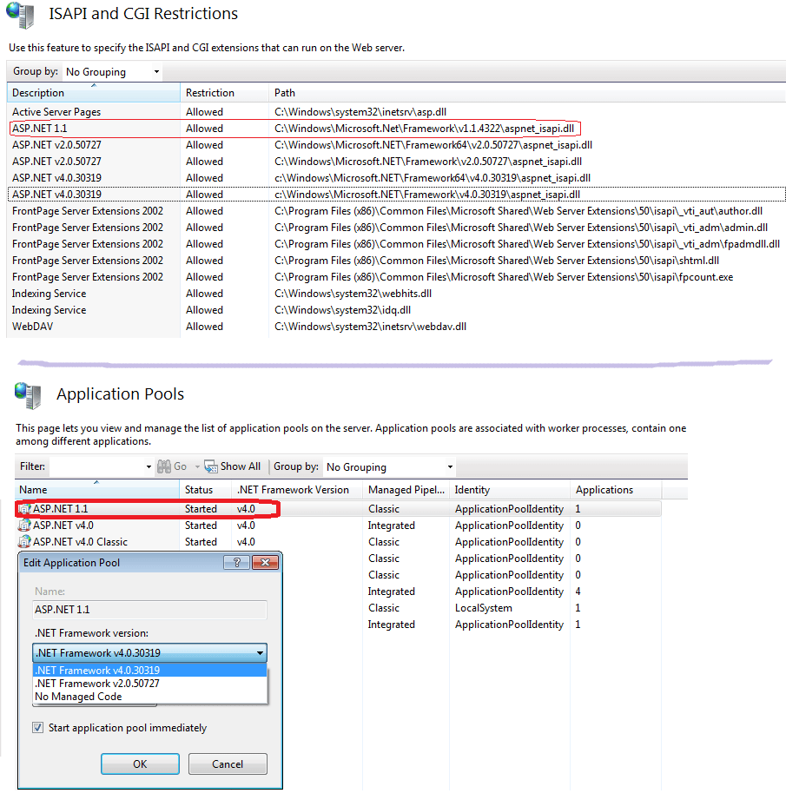Select the ASP.NET v4.0 pool icon

point(24,525)
